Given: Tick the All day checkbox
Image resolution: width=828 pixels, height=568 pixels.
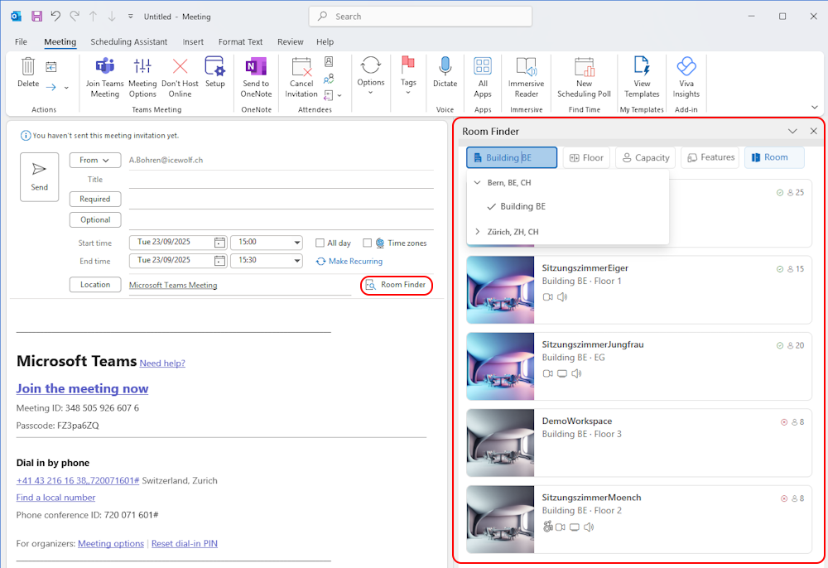Looking at the screenshot, I should point(320,243).
